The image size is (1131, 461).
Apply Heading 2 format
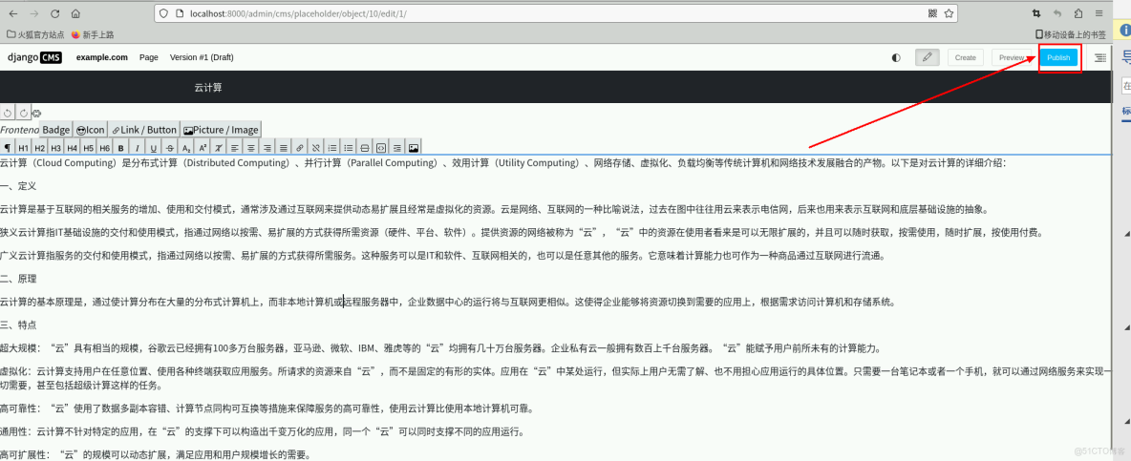tap(40, 148)
